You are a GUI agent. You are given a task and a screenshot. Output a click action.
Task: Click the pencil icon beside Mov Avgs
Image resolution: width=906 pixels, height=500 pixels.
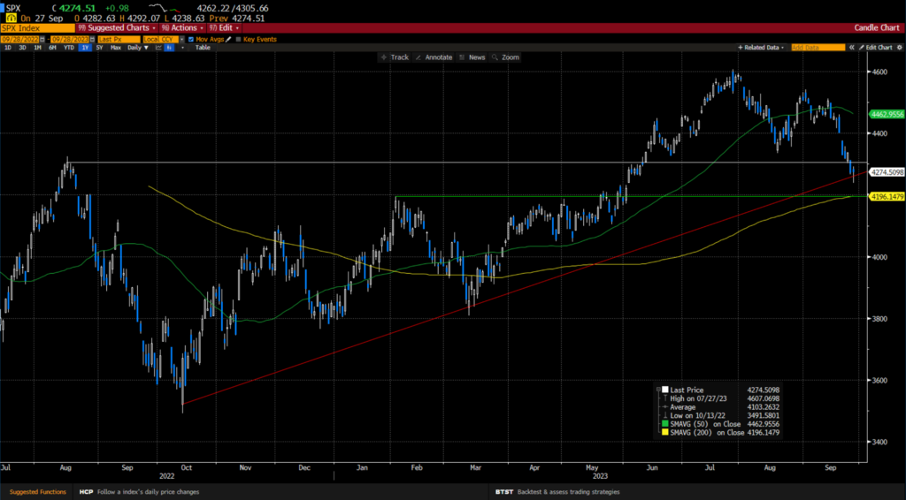point(228,40)
